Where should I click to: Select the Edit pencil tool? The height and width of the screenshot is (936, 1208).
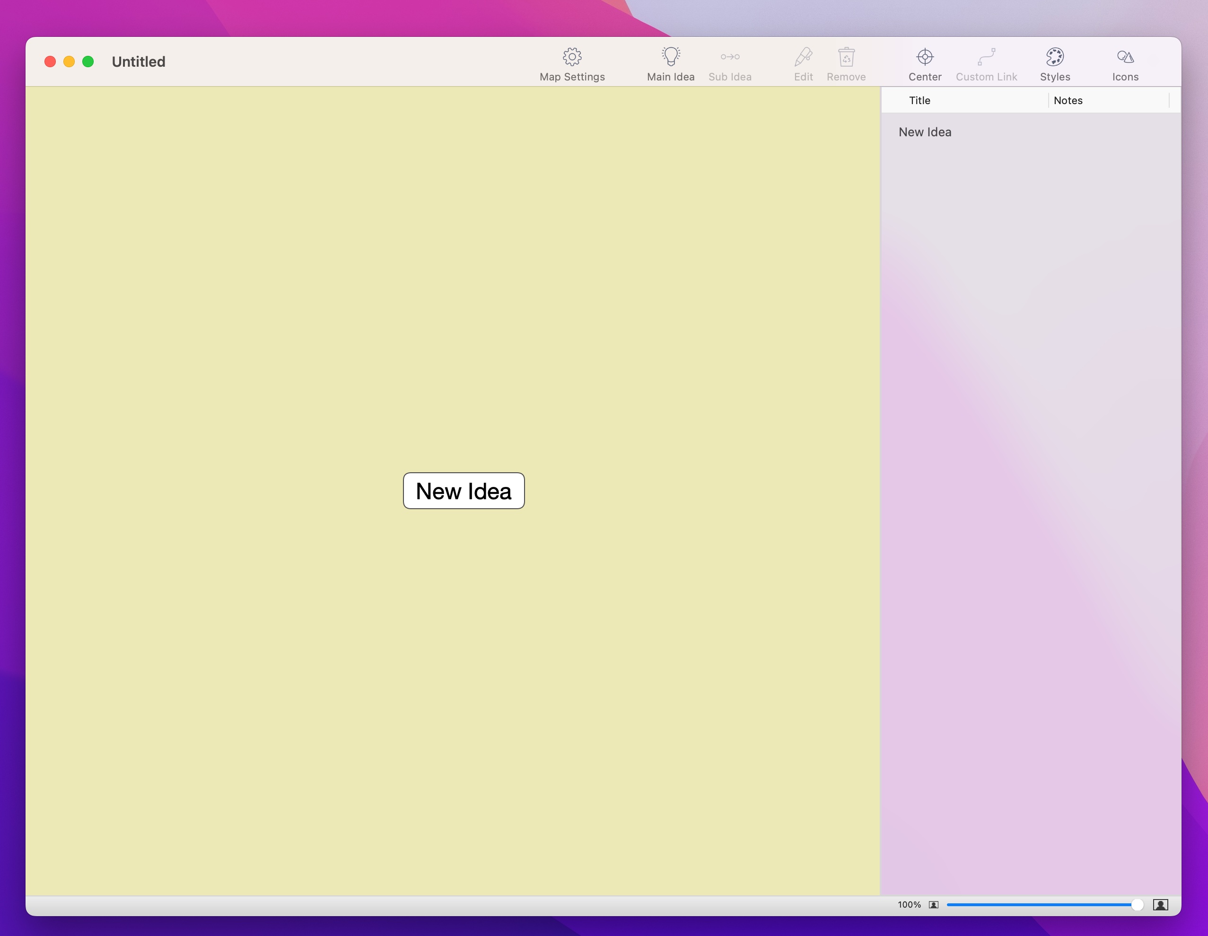[803, 56]
